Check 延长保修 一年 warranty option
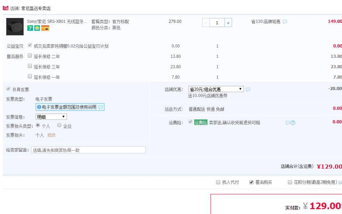 pos(30,76)
